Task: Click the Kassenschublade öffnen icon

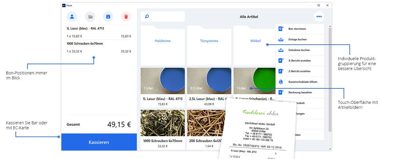Action: click(281, 82)
